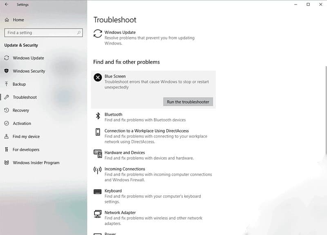The image size is (327, 235).
Task: Click the Hardware and Devices icon
Action: (x=98, y=154)
